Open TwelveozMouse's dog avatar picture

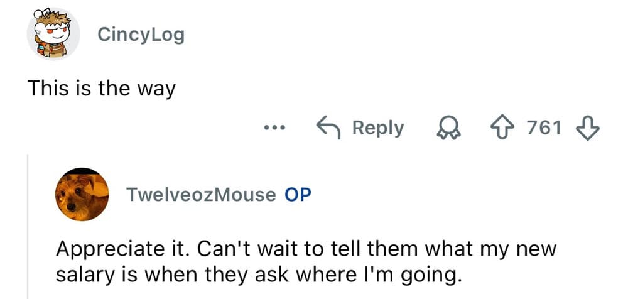pos(82,195)
